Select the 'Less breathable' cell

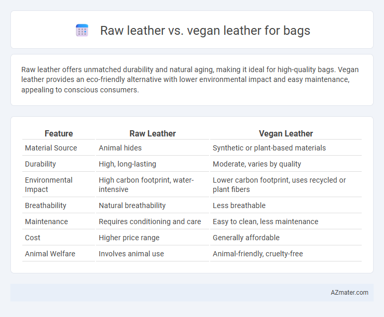click(x=239, y=205)
